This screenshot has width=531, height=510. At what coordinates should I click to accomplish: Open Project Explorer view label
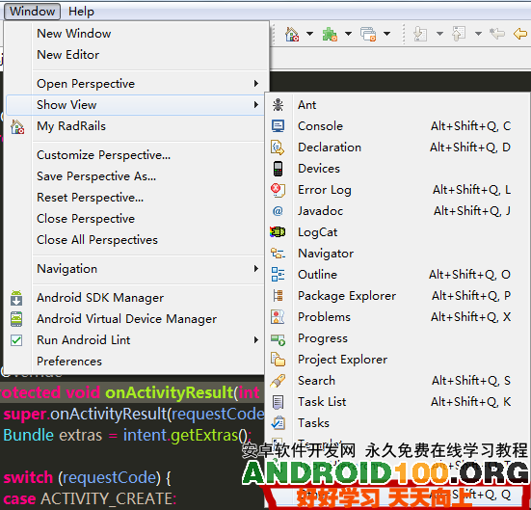point(342,360)
